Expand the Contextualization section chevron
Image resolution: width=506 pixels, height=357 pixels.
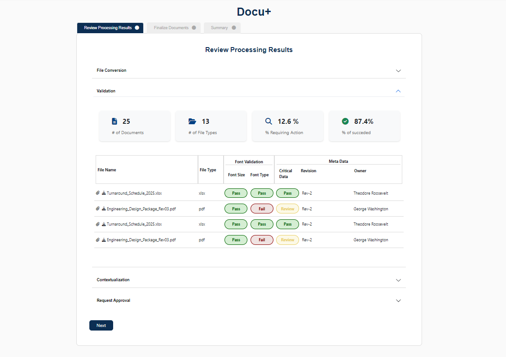pos(398,280)
